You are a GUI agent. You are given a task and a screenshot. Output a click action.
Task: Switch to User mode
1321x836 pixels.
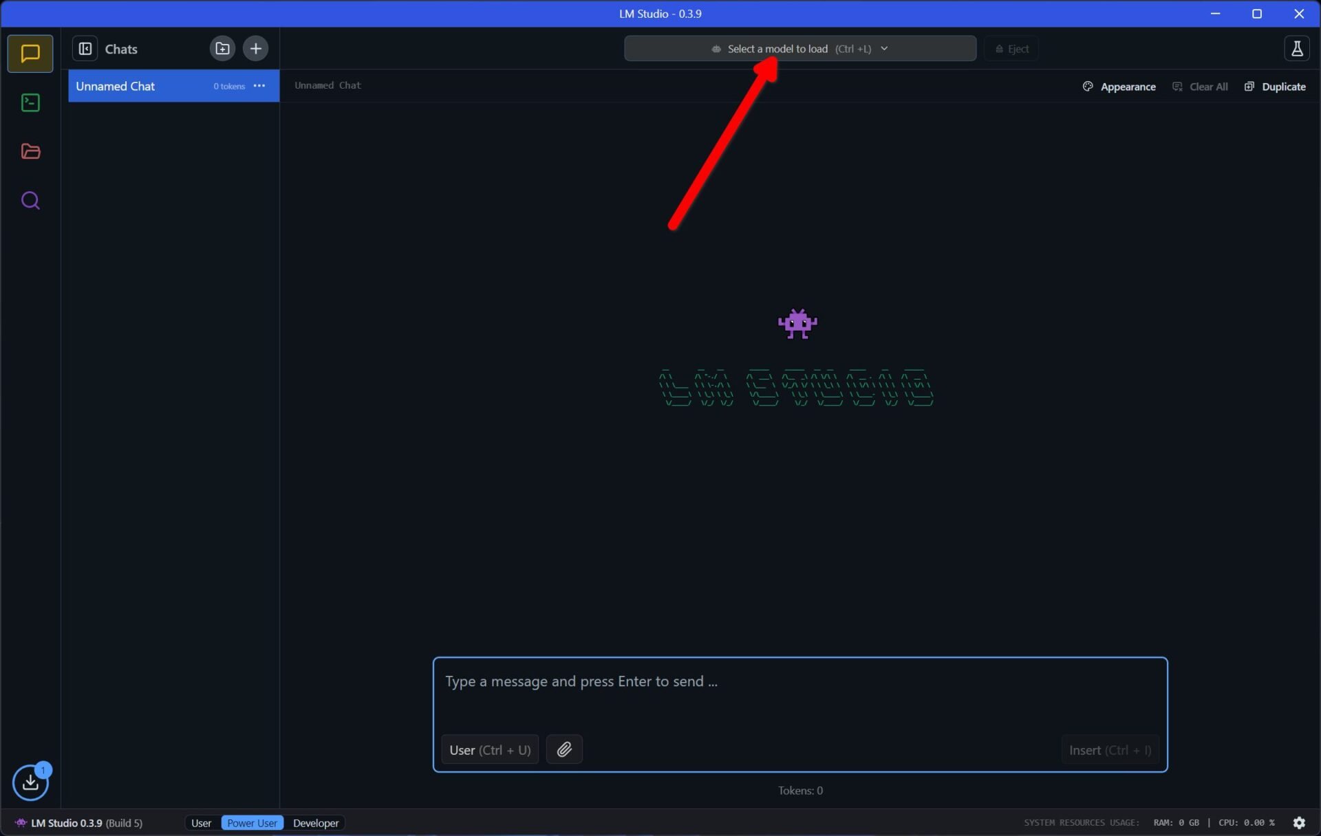(201, 823)
